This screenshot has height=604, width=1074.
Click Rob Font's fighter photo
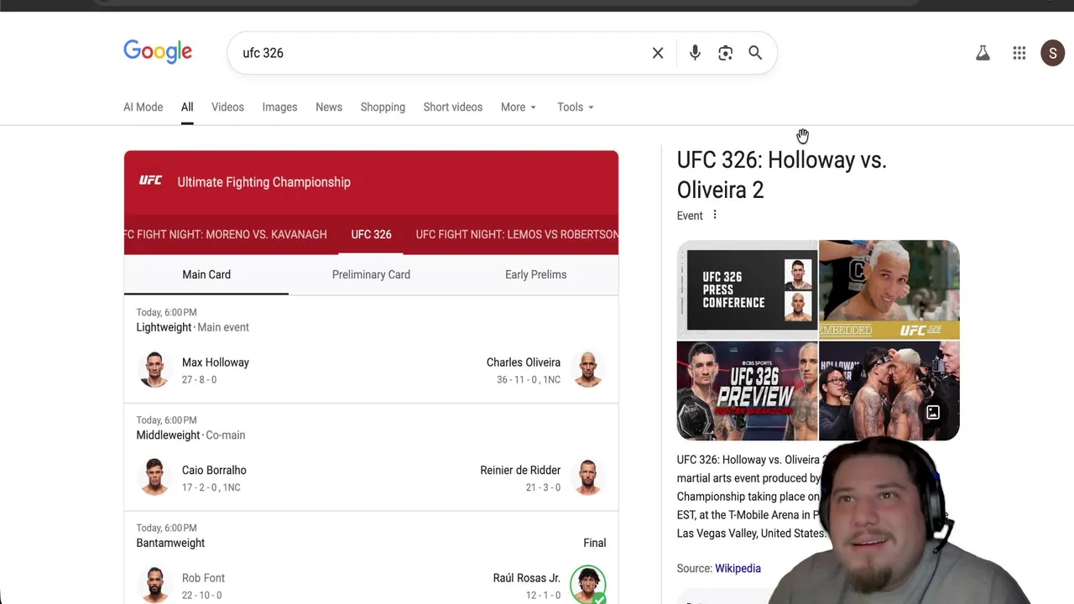coord(154,586)
